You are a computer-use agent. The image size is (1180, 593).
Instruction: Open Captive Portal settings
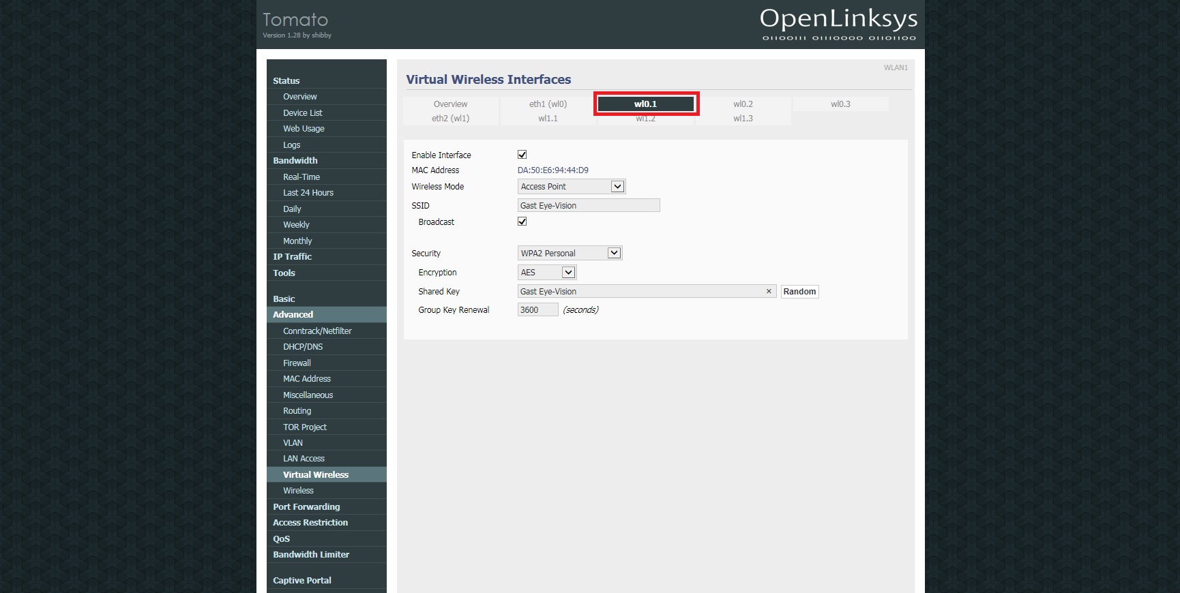pos(302,581)
